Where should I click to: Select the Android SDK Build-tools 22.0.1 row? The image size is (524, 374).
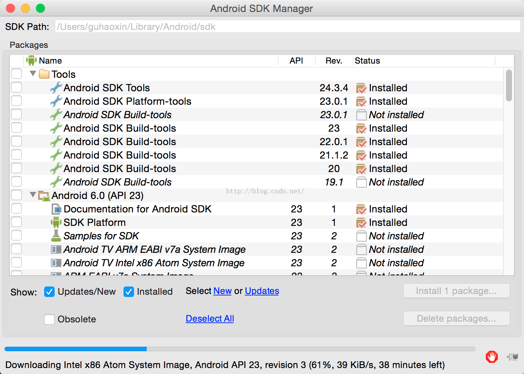point(256,142)
